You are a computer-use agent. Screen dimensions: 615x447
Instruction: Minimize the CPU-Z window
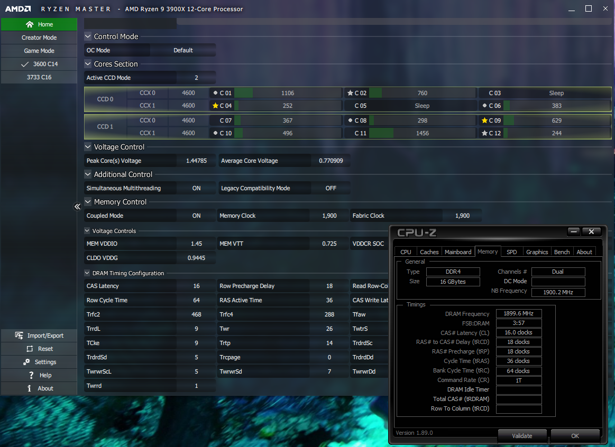click(x=574, y=231)
